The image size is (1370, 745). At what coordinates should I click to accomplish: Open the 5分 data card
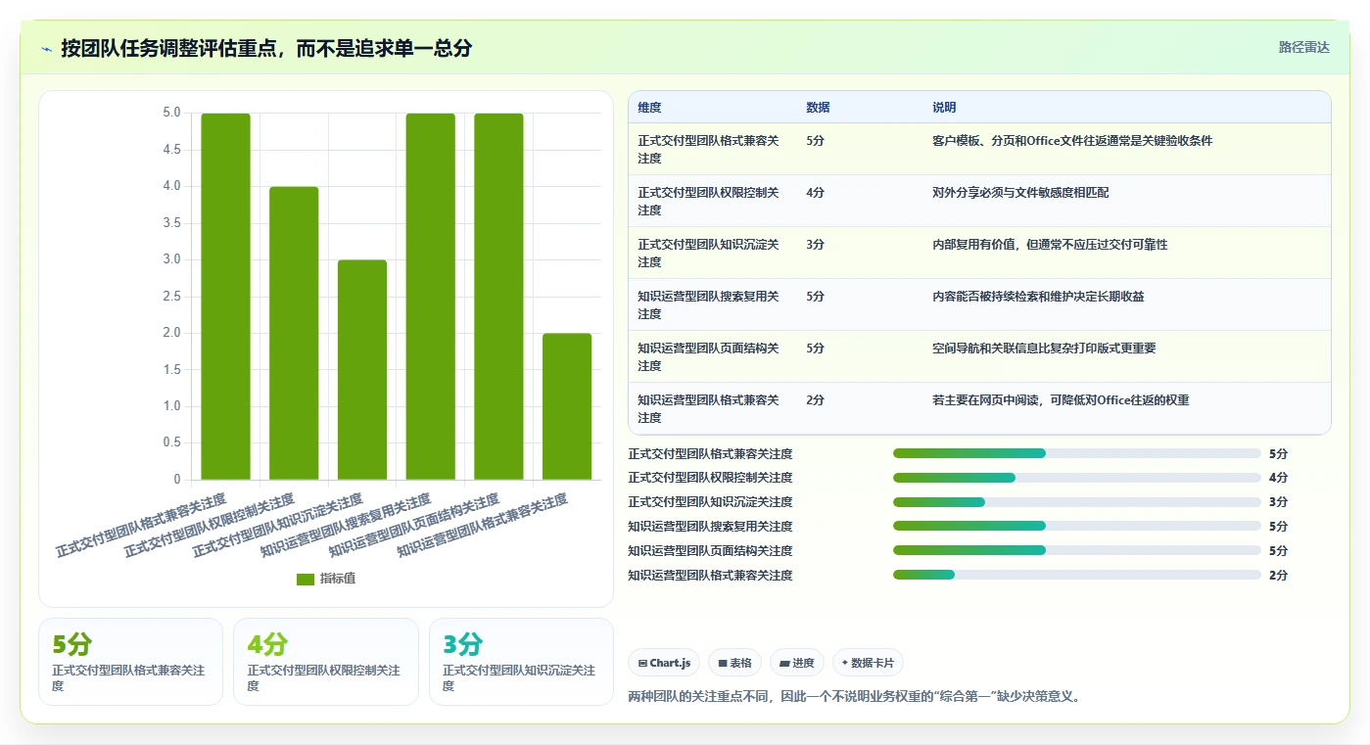tap(130, 662)
